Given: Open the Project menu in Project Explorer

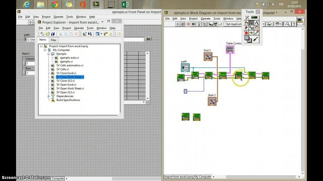Looking at the screenshot, I should click(x=67, y=28).
